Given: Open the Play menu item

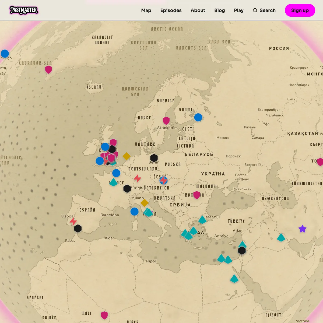Looking at the screenshot, I should click(x=239, y=10).
